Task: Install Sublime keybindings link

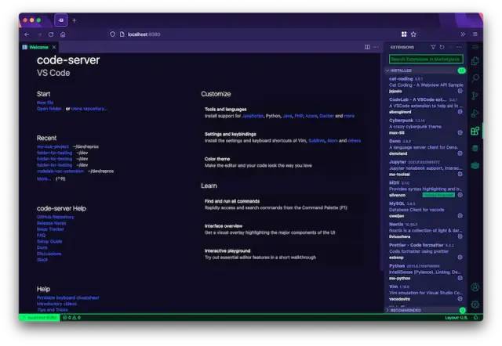Action: pos(317,141)
